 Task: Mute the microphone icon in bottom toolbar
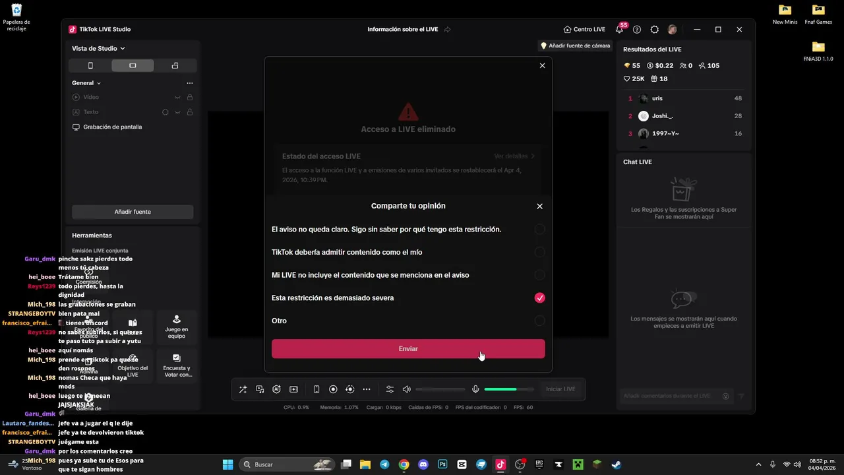pyautogui.click(x=475, y=389)
